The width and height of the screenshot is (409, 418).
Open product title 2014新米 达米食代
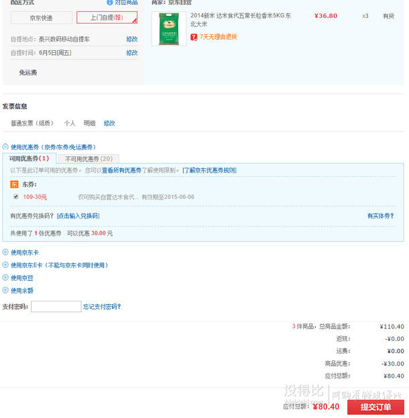click(241, 19)
